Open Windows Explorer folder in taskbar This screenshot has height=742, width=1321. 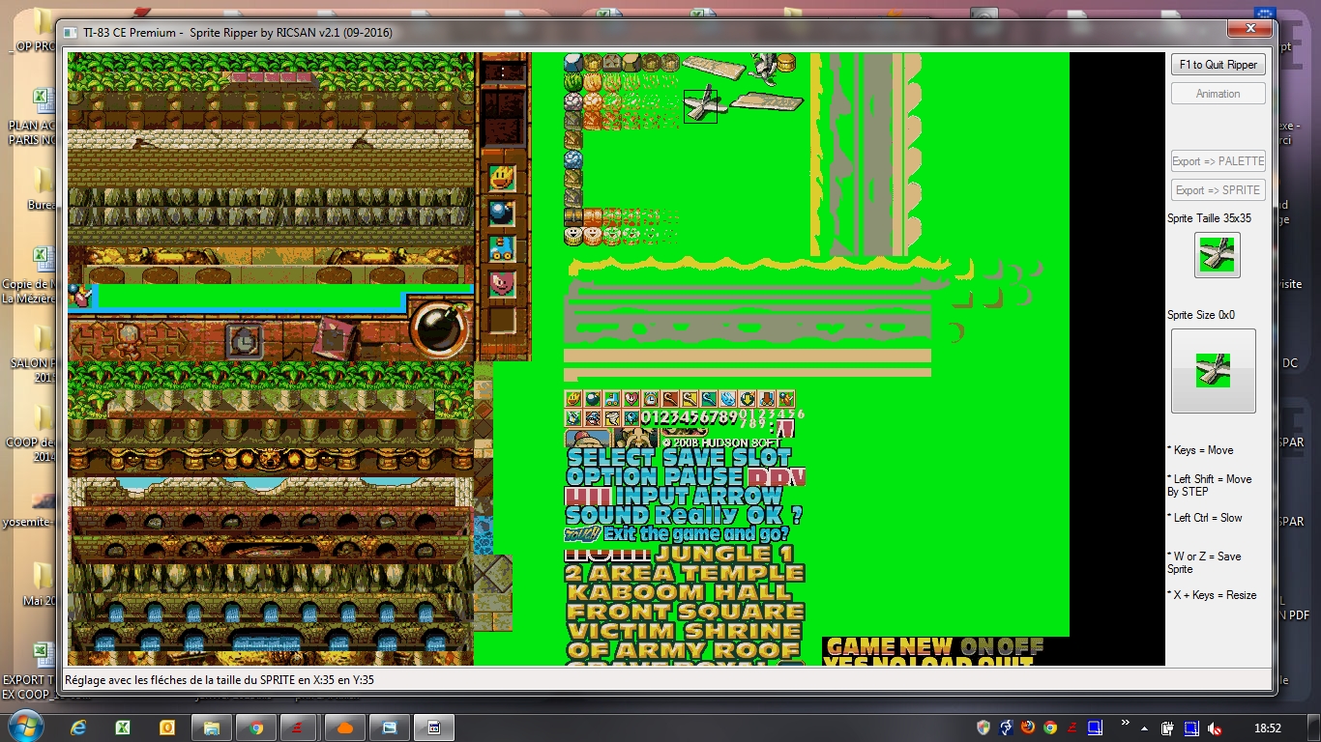[212, 728]
